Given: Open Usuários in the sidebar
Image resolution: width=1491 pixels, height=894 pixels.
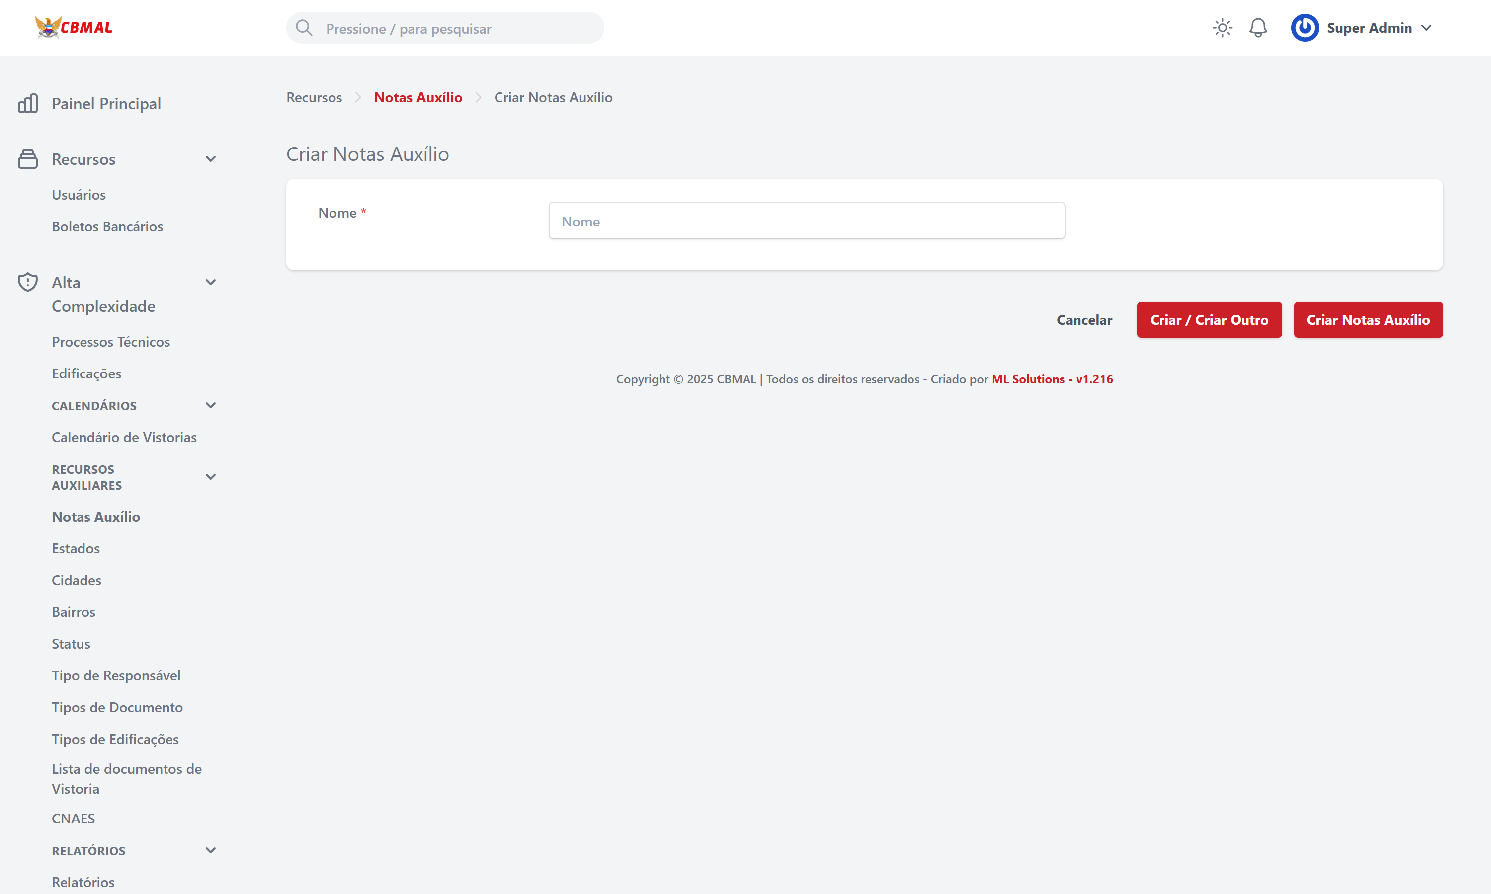Looking at the screenshot, I should click(x=79, y=195).
